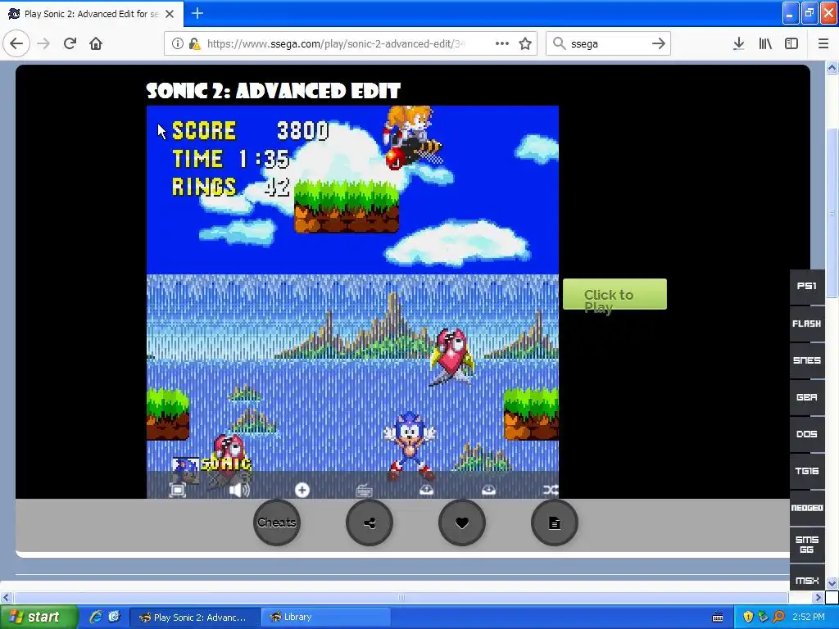Open the Windows start button
The width and height of the screenshot is (839, 629).
[38, 617]
